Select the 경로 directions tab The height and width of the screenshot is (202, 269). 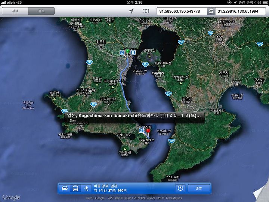tap(41, 11)
